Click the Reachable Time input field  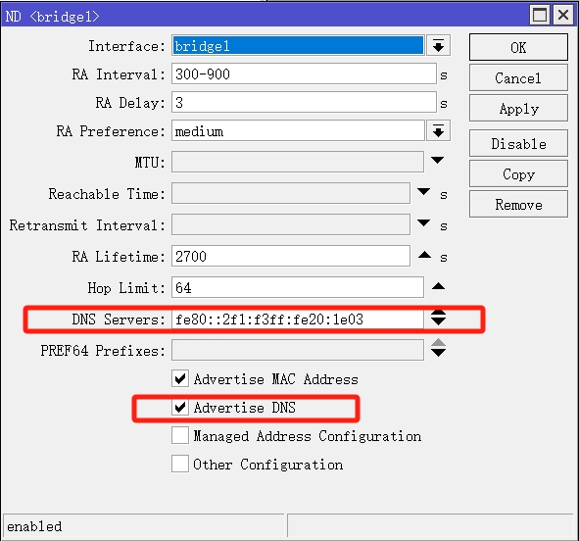click(x=291, y=193)
